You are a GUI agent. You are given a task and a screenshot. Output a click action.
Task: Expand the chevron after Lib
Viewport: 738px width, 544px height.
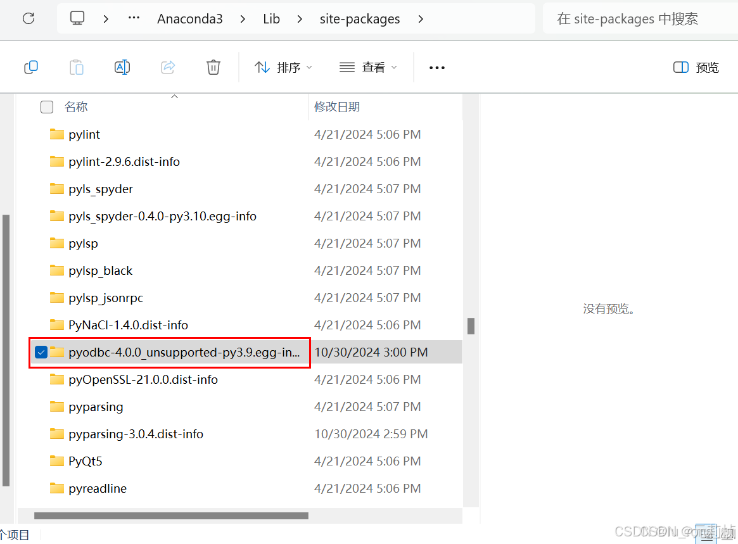pos(300,19)
